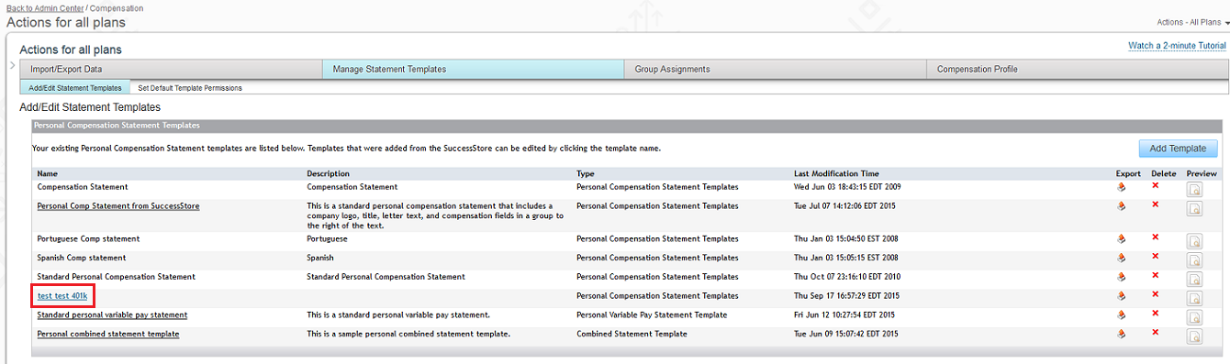Click the Preview column header

pyautogui.click(x=1202, y=173)
